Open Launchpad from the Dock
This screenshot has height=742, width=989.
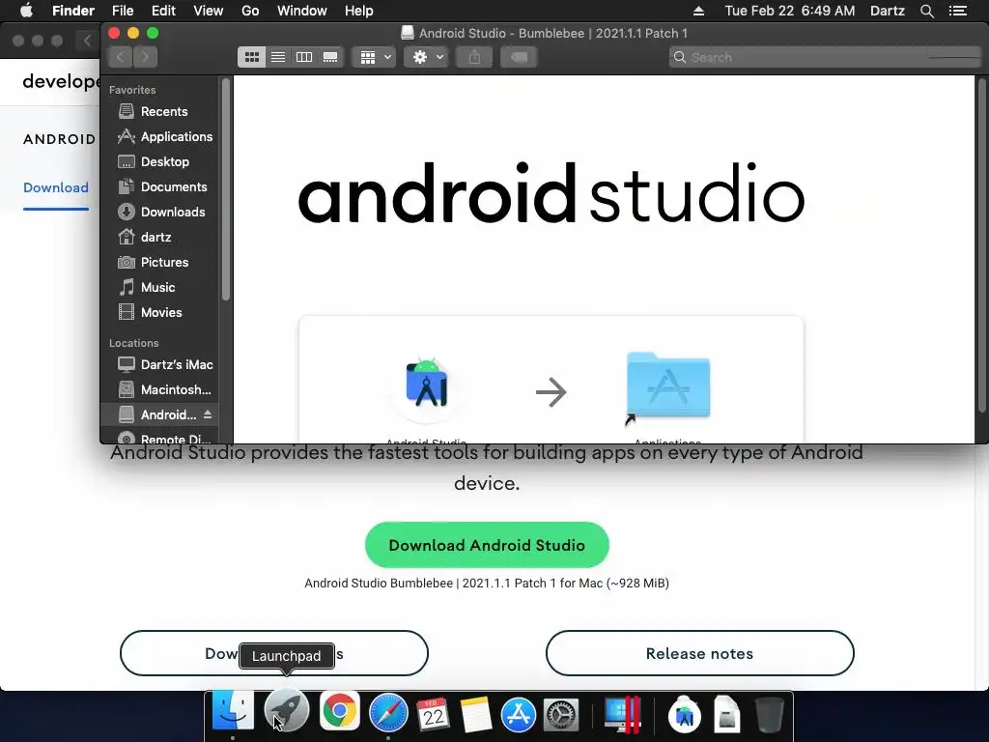click(286, 712)
